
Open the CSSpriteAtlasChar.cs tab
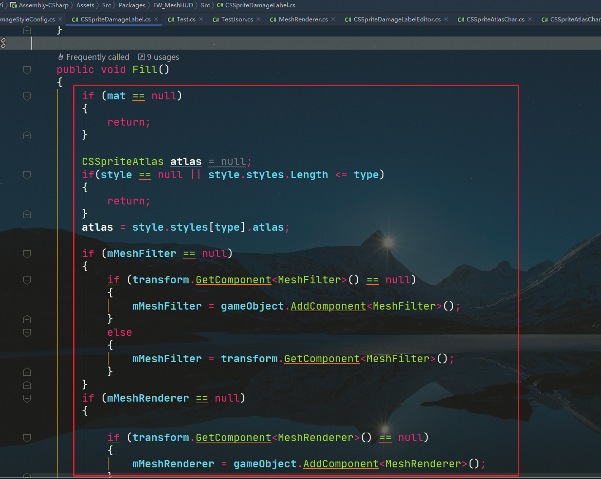tap(495, 19)
